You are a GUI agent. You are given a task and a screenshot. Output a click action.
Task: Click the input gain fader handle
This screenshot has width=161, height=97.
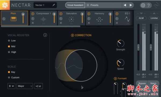click(x=138, y=47)
